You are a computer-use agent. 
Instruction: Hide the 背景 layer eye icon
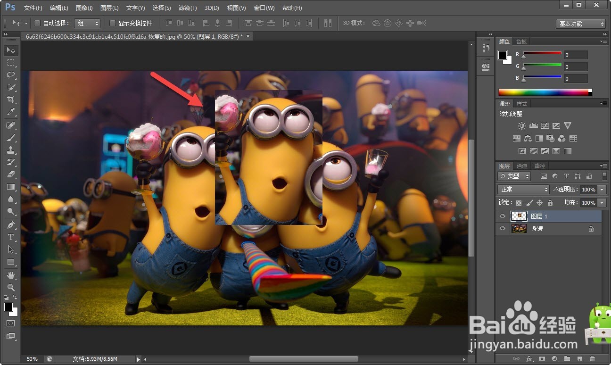[503, 229]
